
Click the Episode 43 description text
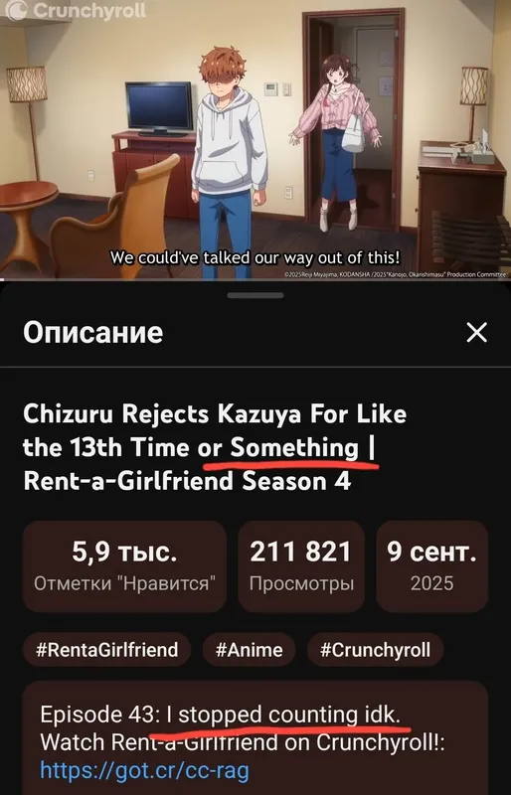[221, 715]
